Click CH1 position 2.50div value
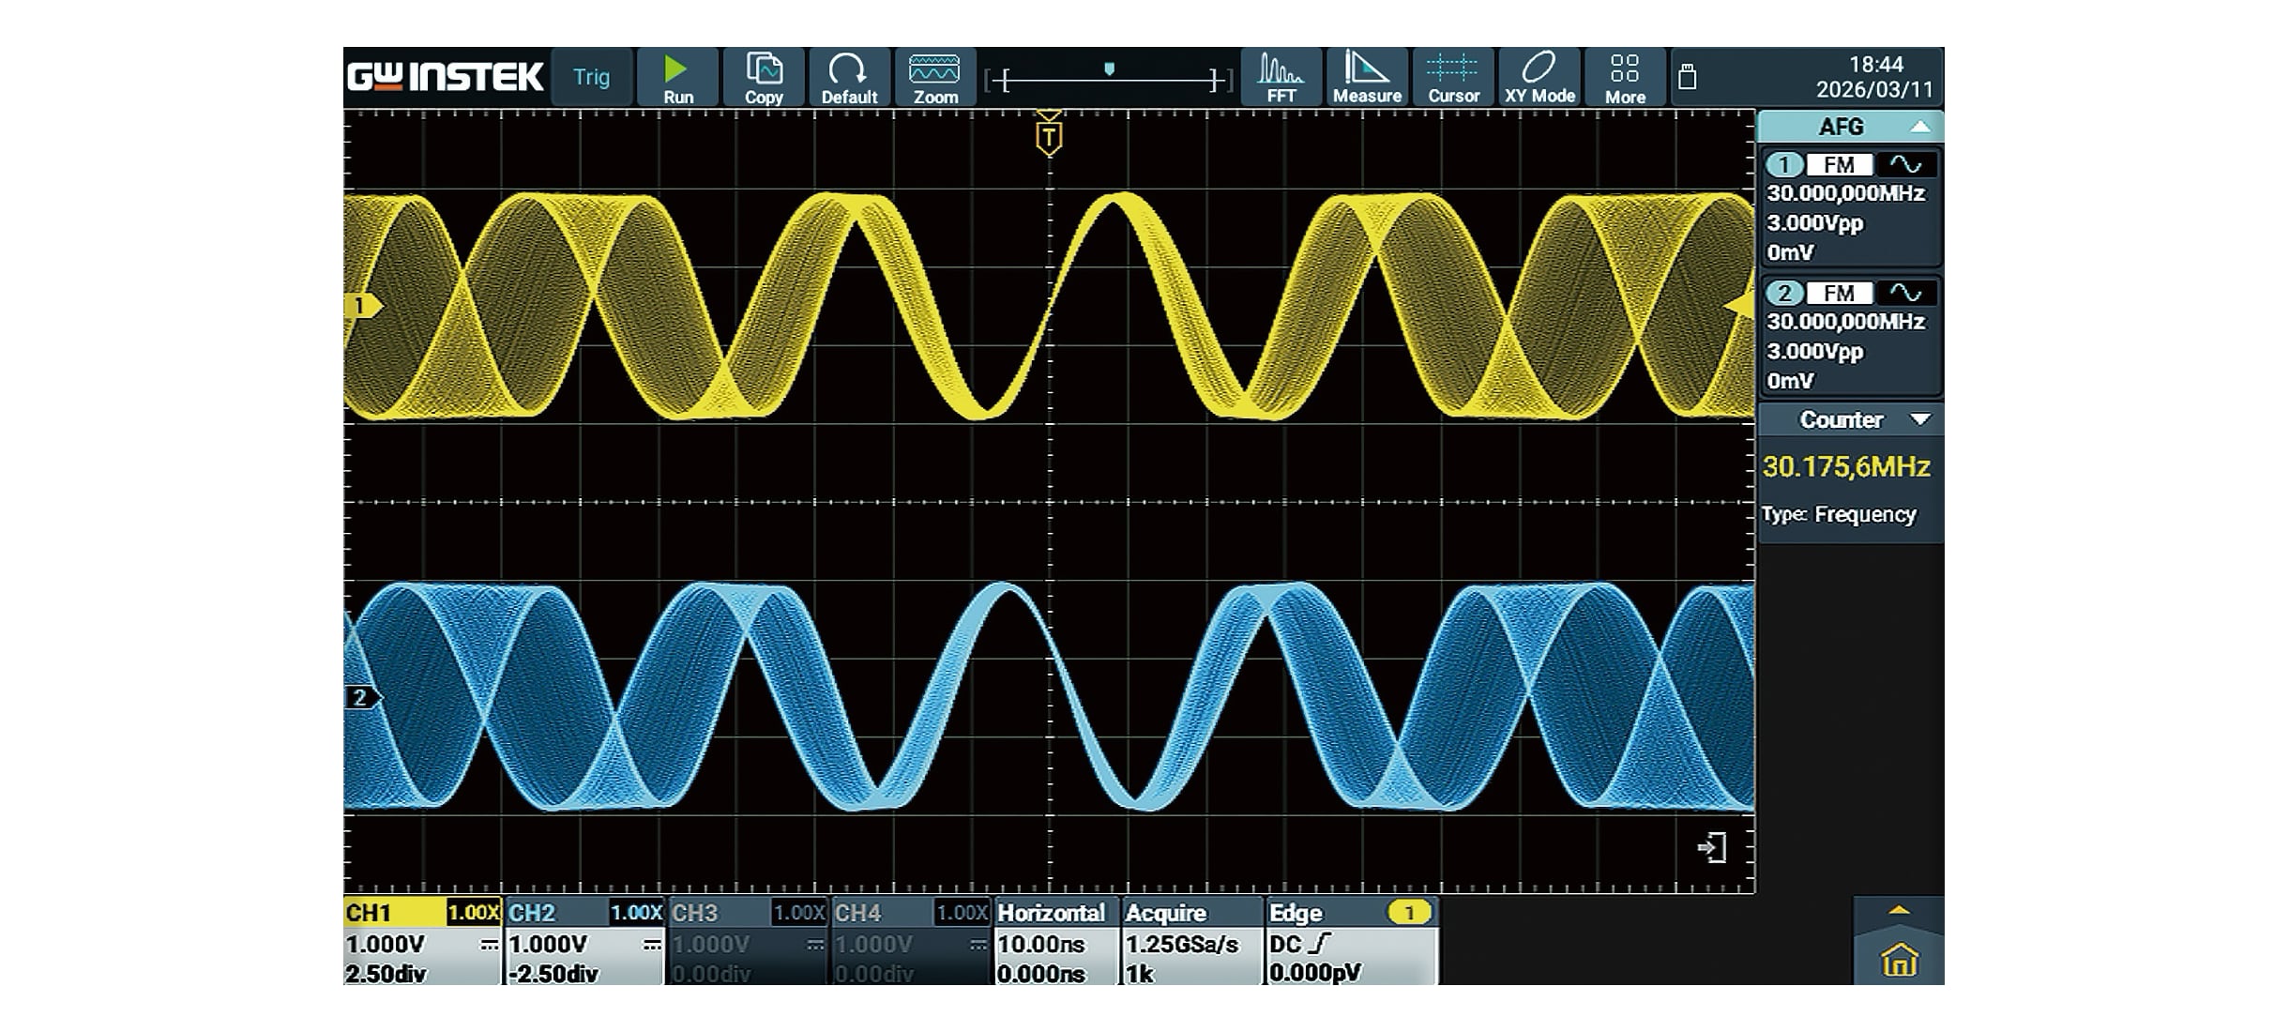This screenshot has height=1032, width=2289. (386, 974)
